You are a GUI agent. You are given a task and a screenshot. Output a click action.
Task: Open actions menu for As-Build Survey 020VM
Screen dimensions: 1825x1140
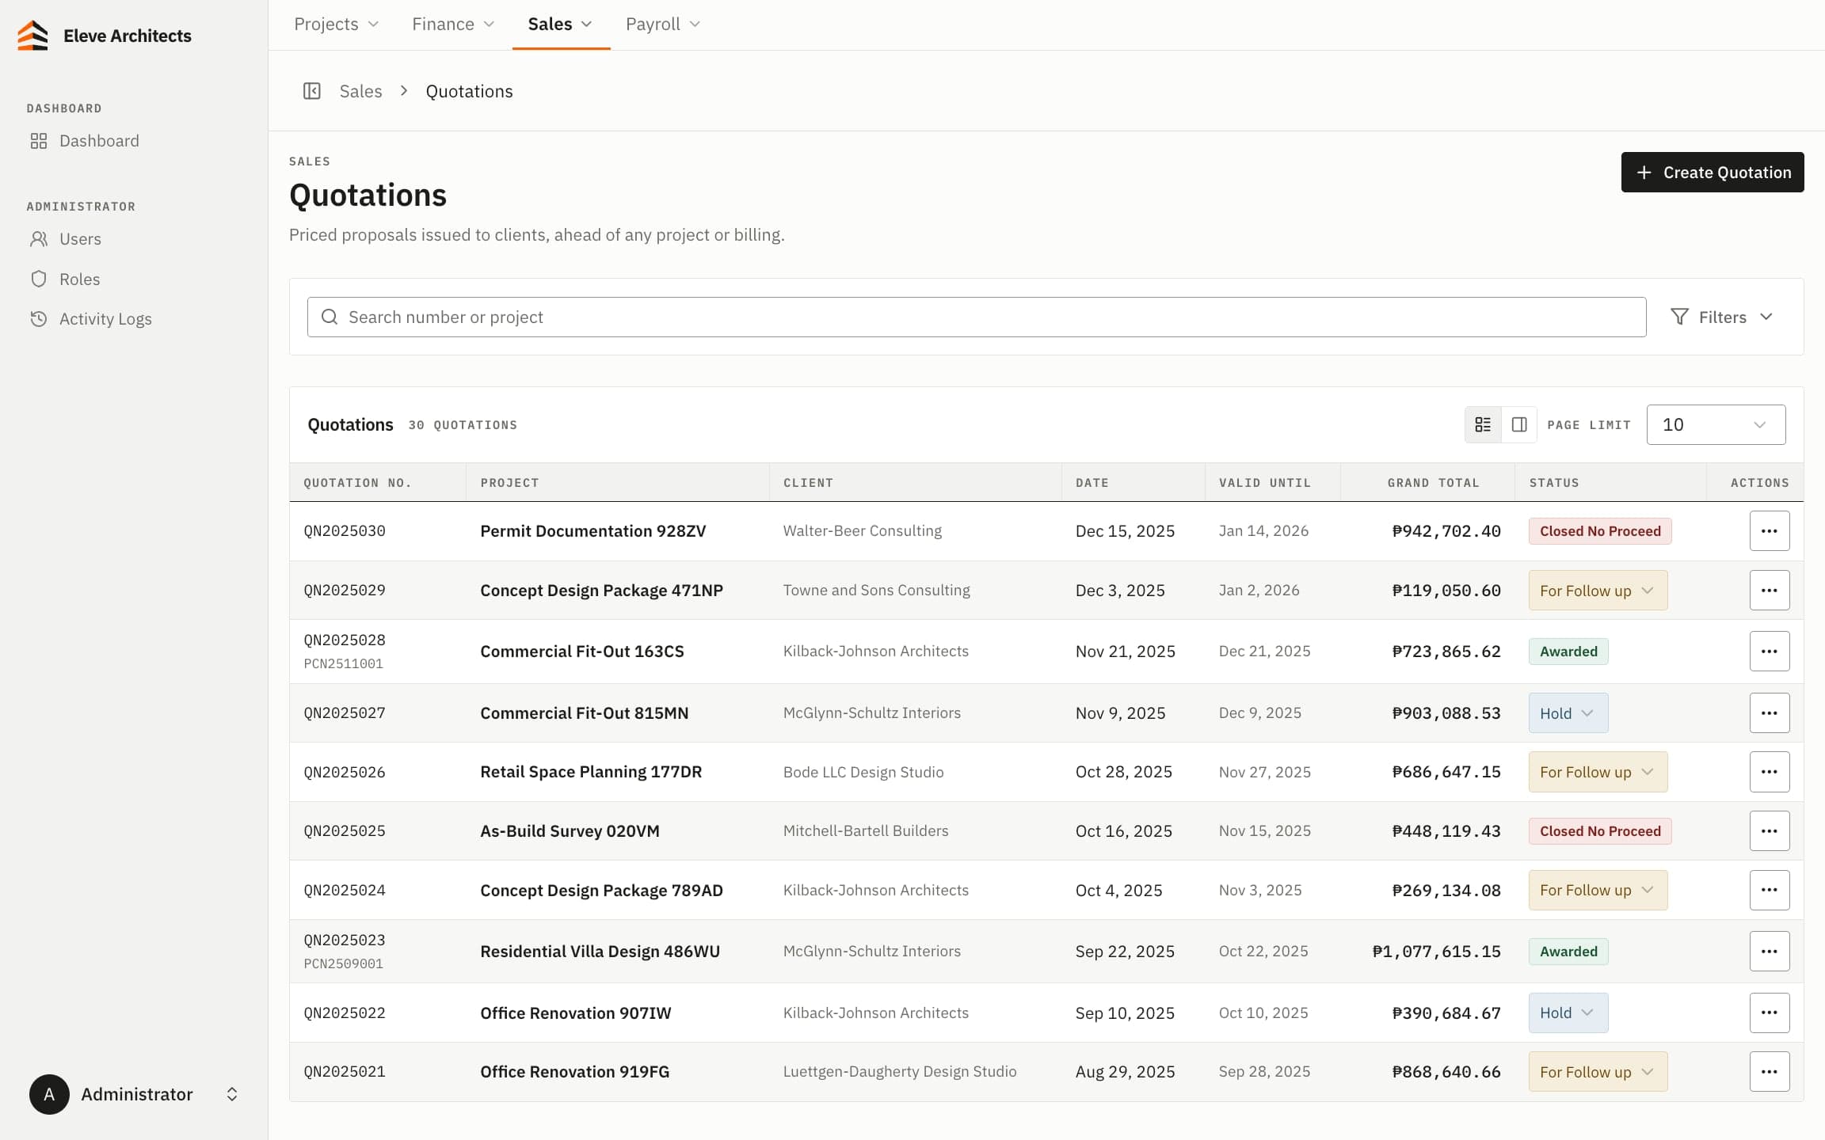[x=1770, y=831]
